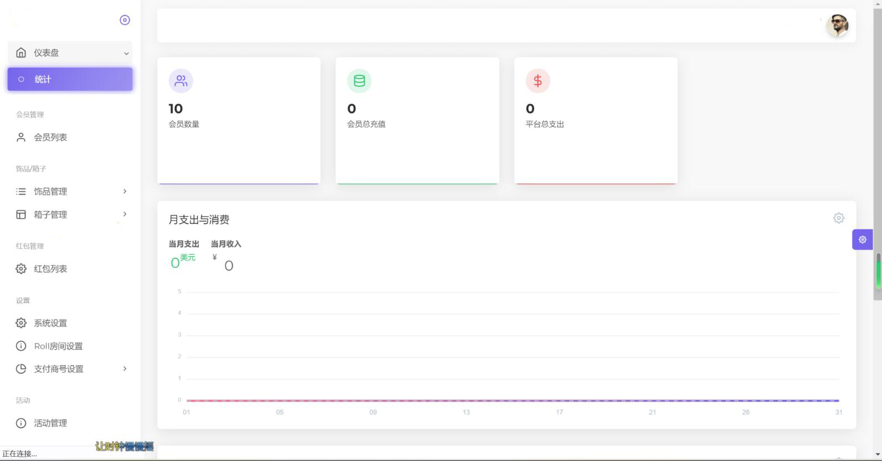Select the 统计 menu item
The height and width of the screenshot is (461, 882).
coord(70,79)
